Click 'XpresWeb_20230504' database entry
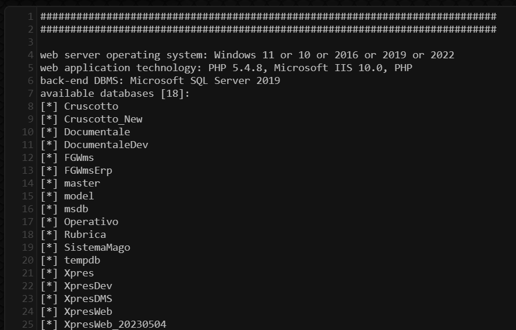Viewport: 516px width, 330px height. 115,324
